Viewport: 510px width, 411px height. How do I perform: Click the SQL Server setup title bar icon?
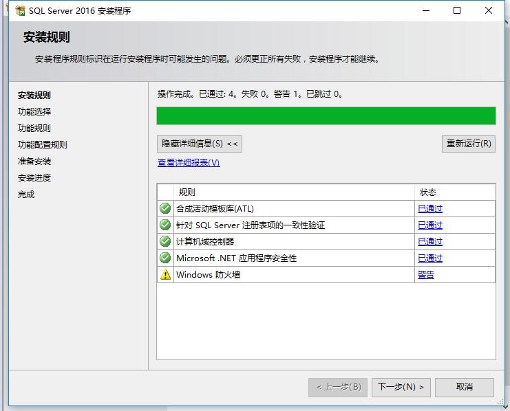click(20, 10)
